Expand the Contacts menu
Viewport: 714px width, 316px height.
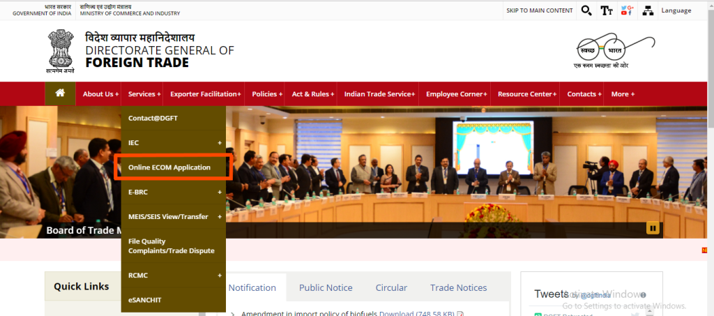click(584, 93)
